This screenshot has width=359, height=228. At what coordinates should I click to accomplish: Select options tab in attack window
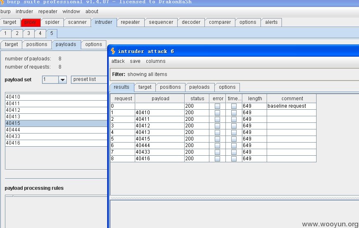[x=228, y=87]
